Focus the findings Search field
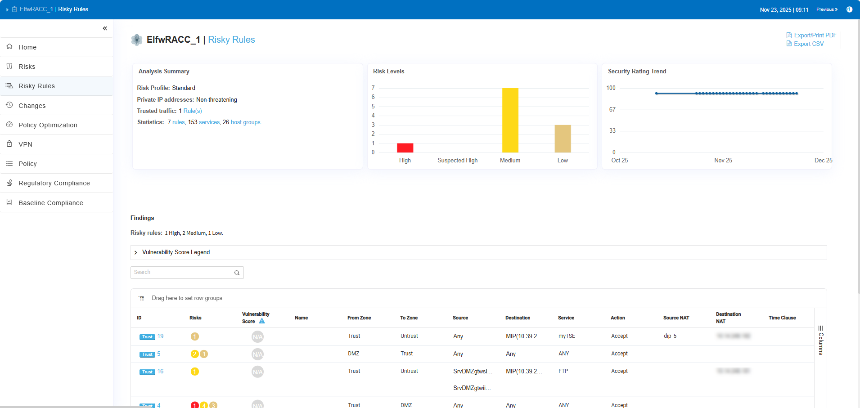 (182, 273)
